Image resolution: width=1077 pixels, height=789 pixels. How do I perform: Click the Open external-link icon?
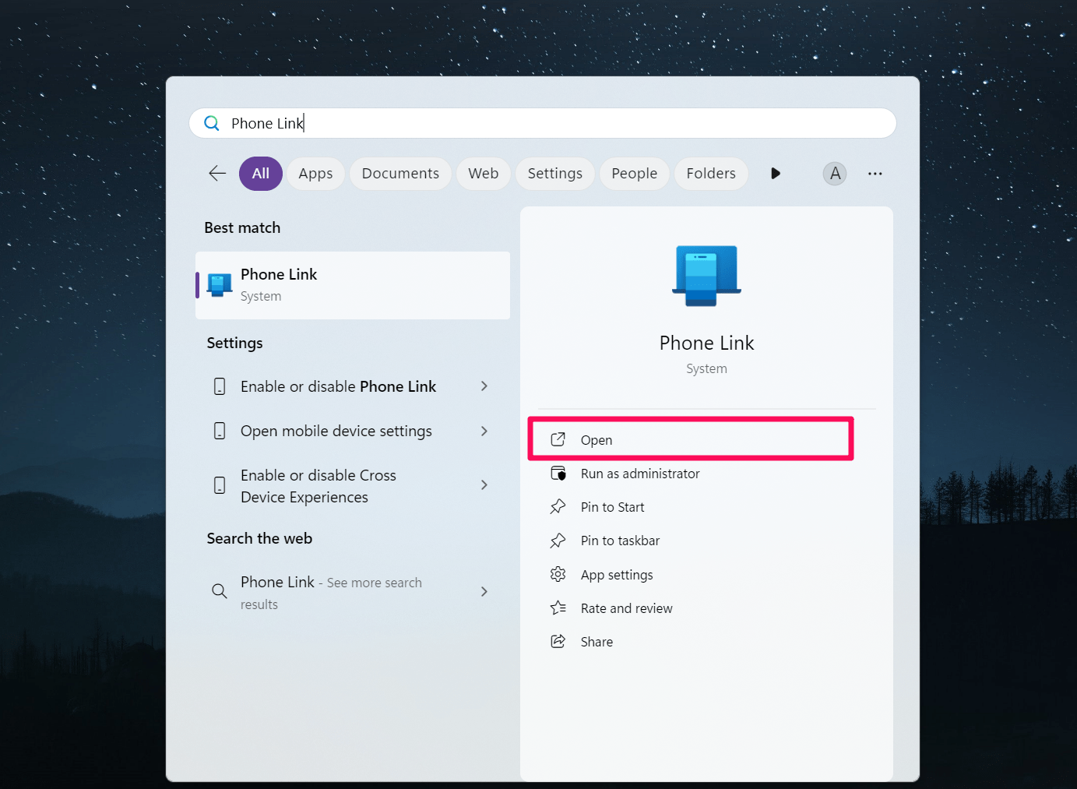click(558, 439)
